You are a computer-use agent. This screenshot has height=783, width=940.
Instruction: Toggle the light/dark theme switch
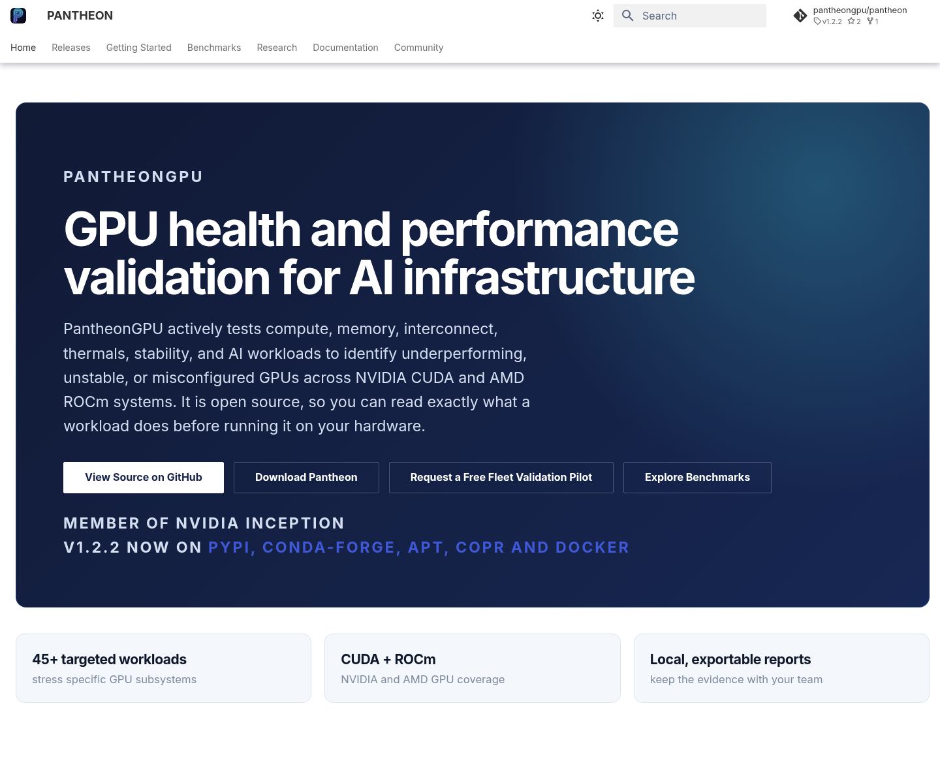598,16
